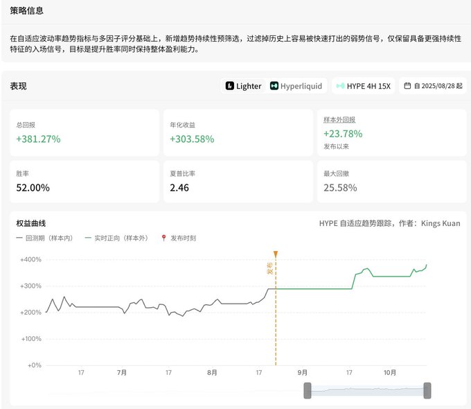The width and height of the screenshot is (471, 409).
Task: Grab the left handle of the range slider
Action: click(x=308, y=391)
